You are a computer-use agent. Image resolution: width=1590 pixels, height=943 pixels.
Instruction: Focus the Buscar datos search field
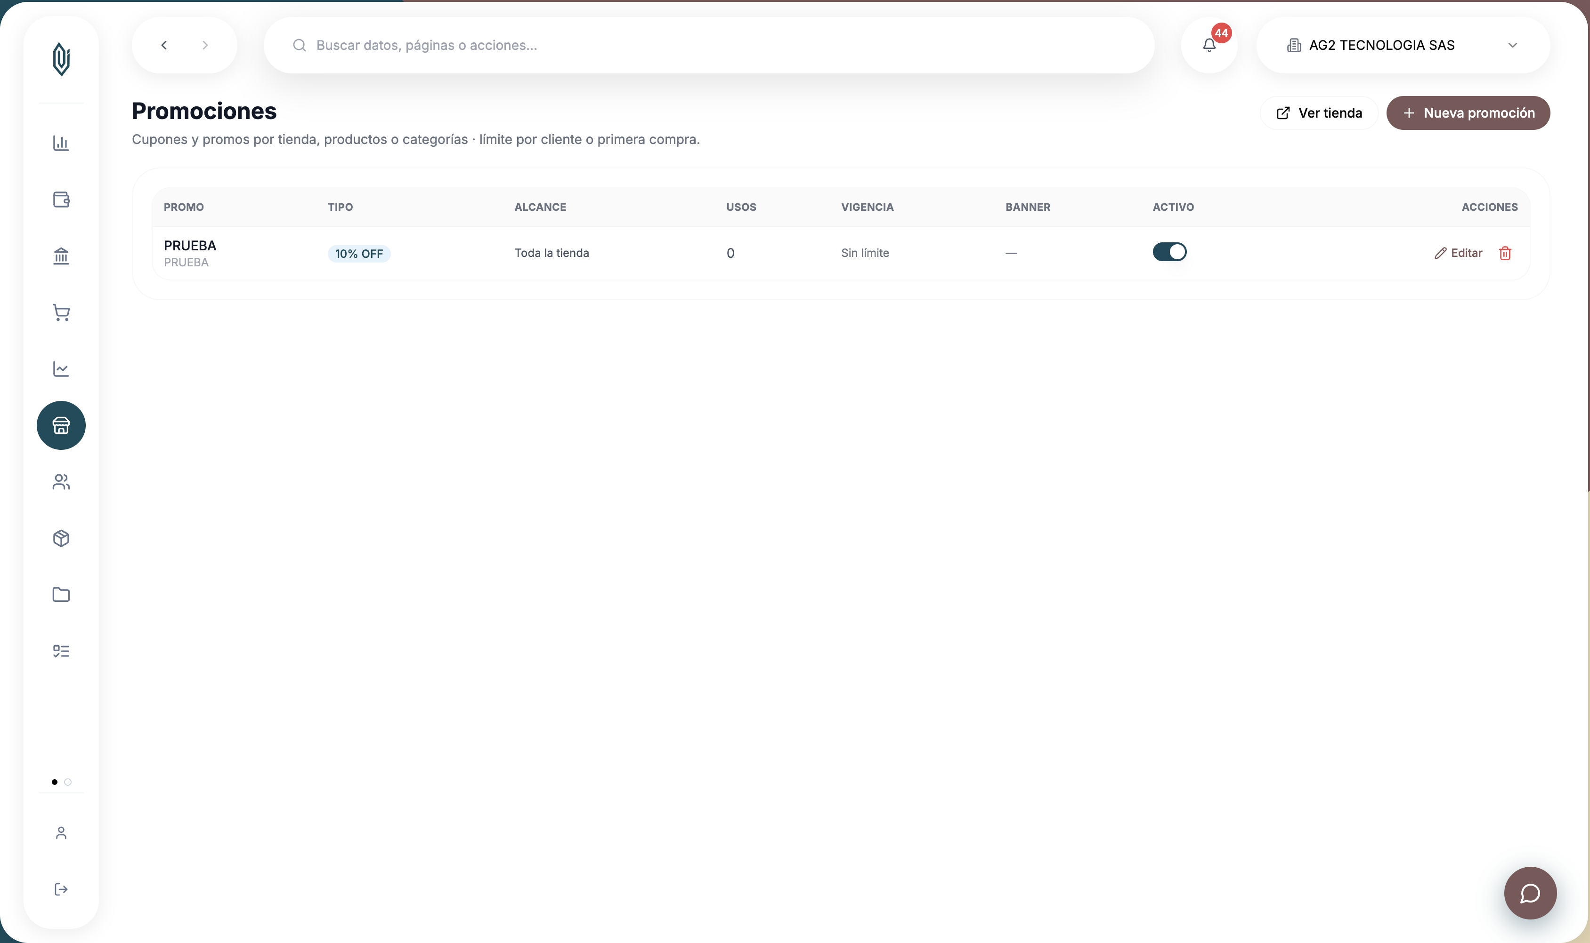tap(709, 45)
